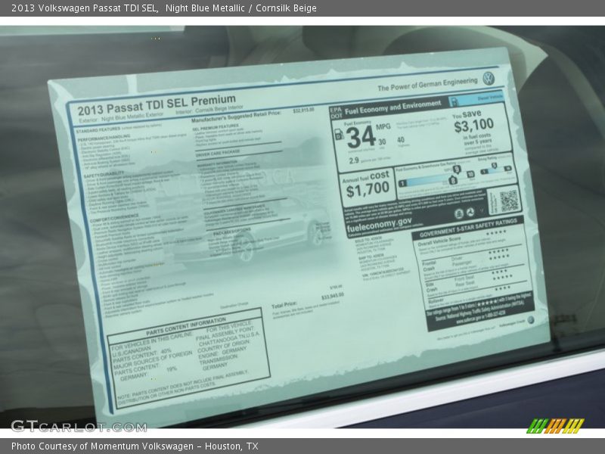The height and width of the screenshot is (454, 605).
Task: Click the fueleconomy.gov web address
Action: 379,224
